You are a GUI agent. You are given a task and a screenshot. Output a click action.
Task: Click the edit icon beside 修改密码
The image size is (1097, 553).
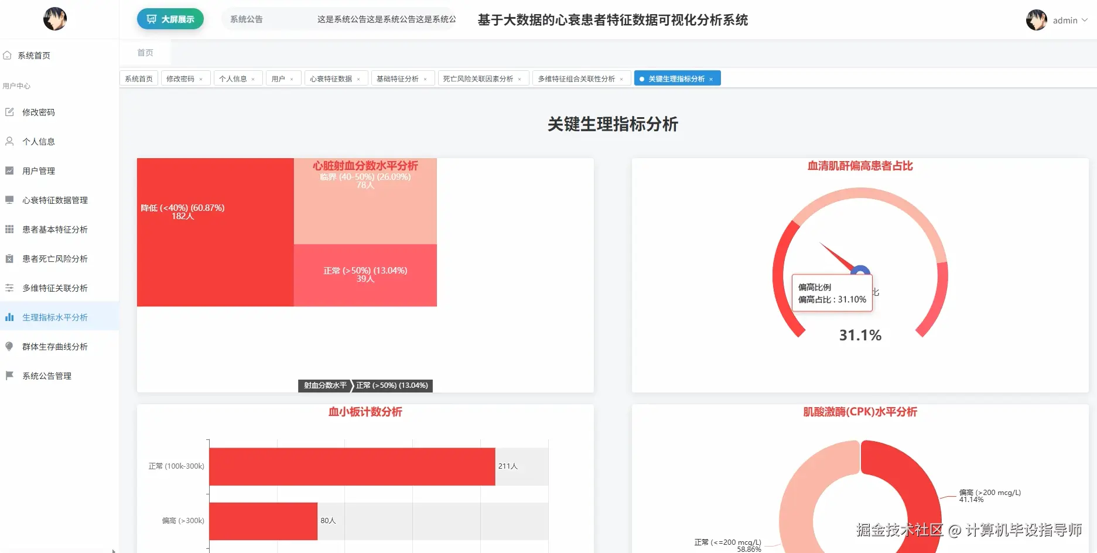tap(9, 112)
